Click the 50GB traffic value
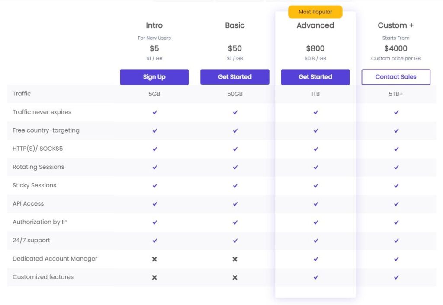 click(235, 94)
